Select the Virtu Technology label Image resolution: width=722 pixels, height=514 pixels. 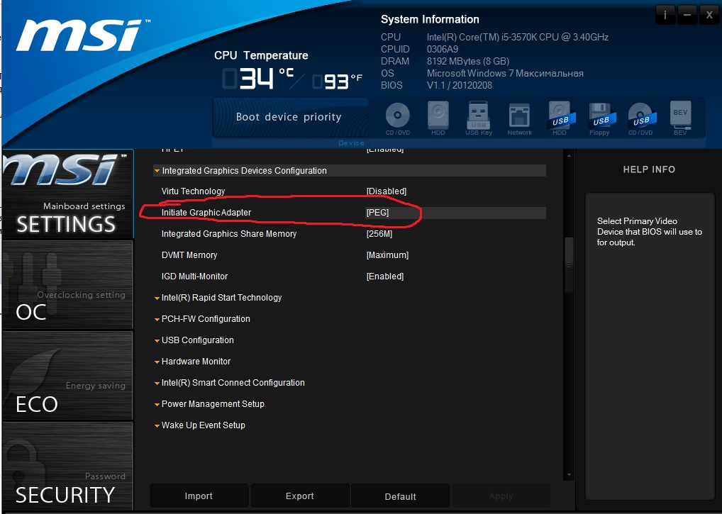pyautogui.click(x=194, y=191)
